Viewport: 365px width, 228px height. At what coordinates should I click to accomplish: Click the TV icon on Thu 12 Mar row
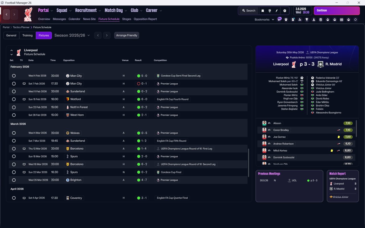[x=24, y=149]
